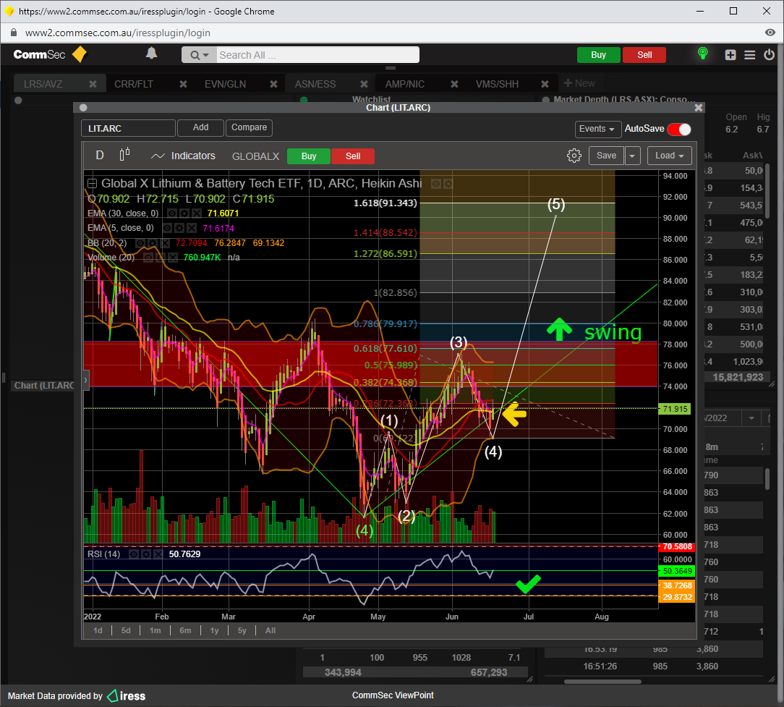Click the Compare button
The image size is (784, 707).
coord(249,127)
